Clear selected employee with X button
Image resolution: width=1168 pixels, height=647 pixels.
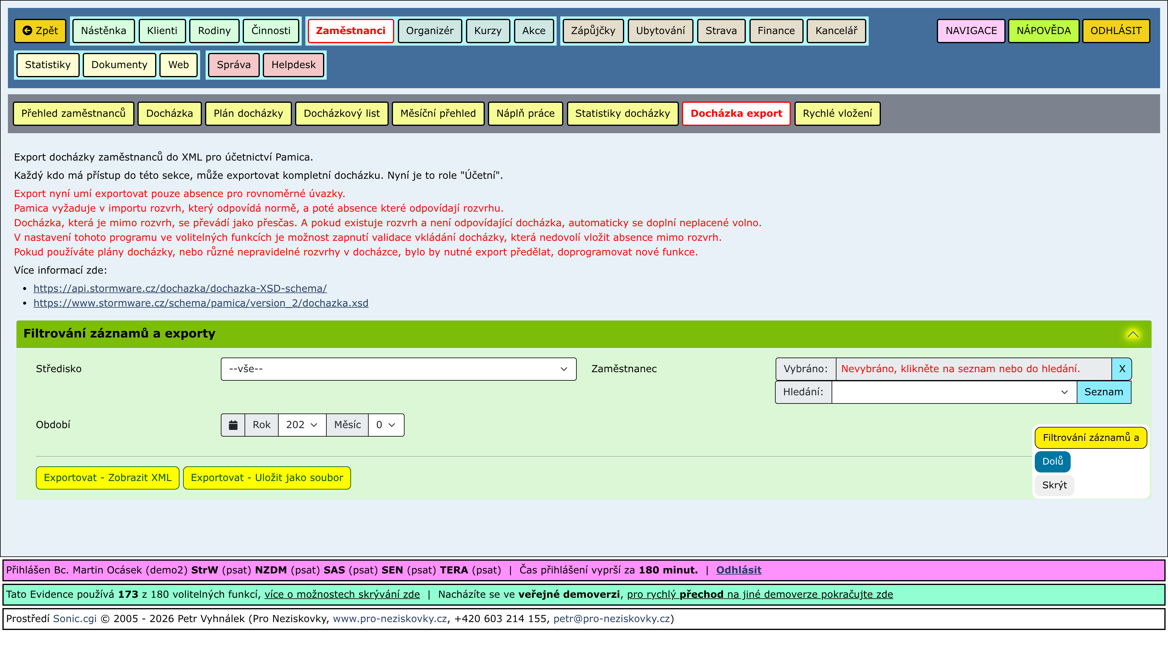pos(1122,369)
